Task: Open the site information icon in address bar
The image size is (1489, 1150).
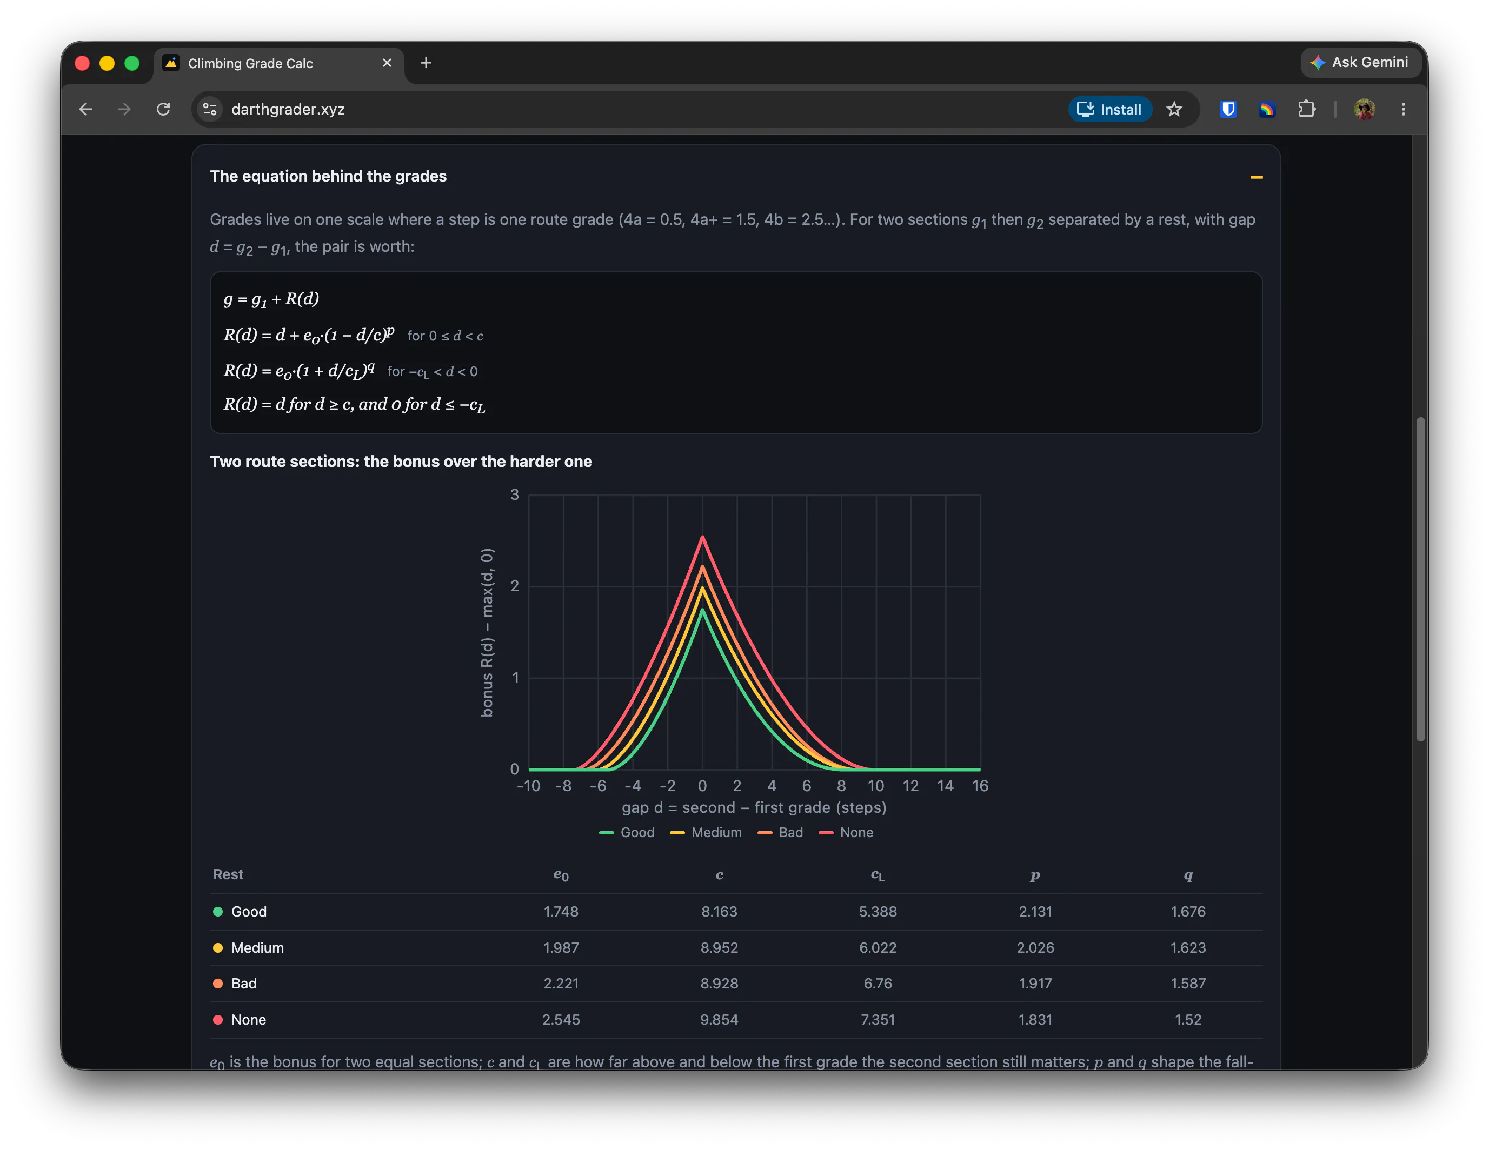Action: coord(210,109)
